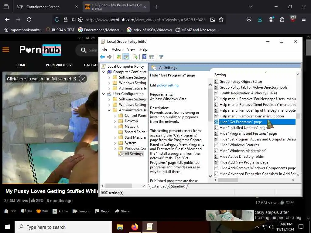Viewport: 311px width, 233px height.
Task: Open a new tab with the plus icon
Action: (156, 7)
